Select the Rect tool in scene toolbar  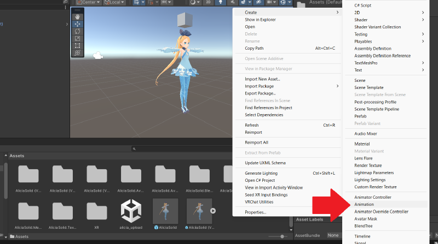(77, 45)
